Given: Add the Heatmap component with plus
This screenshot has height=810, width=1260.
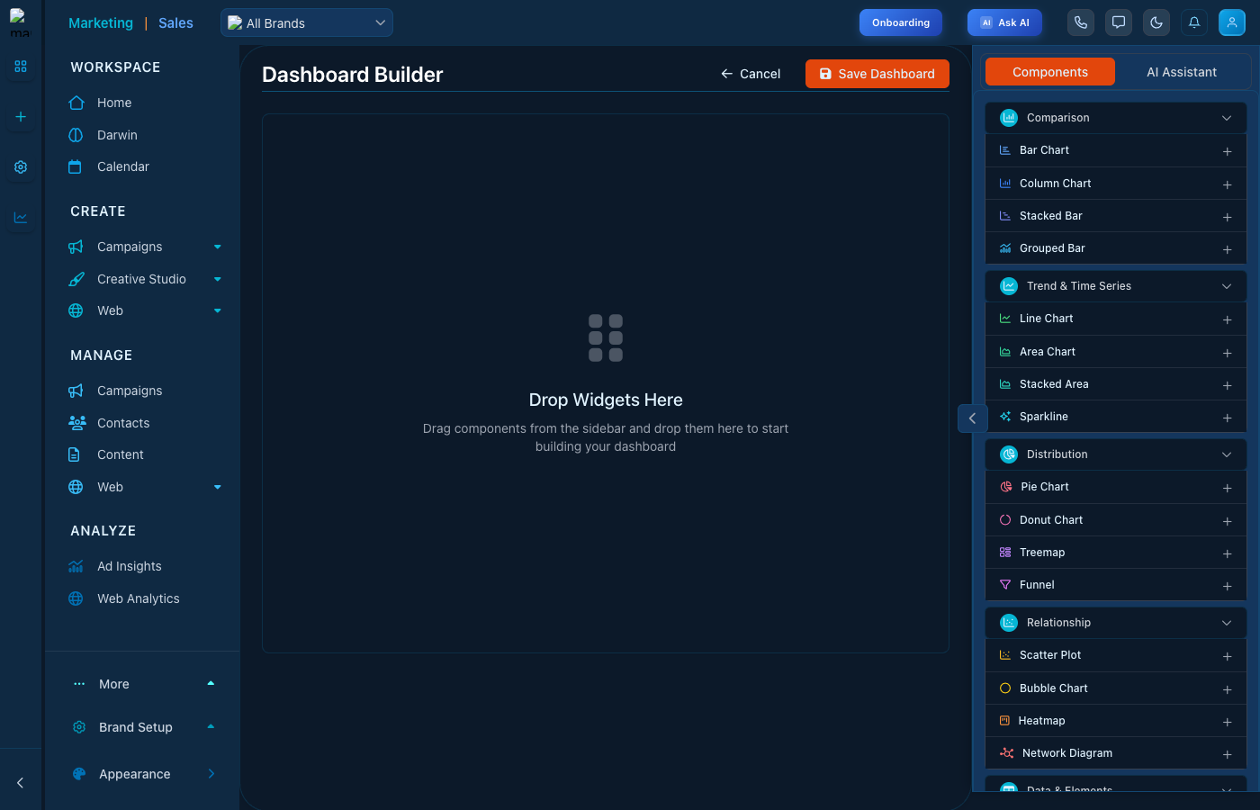Looking at the screenshot, I should click(x=1227, y=722).
